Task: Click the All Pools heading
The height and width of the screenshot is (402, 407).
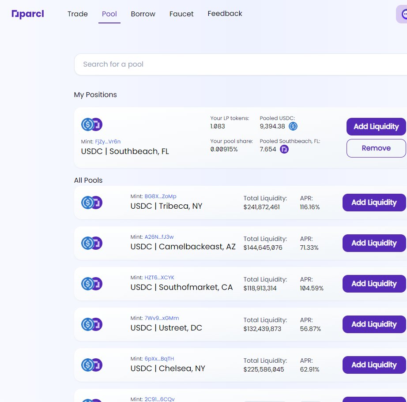Action: (88, 180)
